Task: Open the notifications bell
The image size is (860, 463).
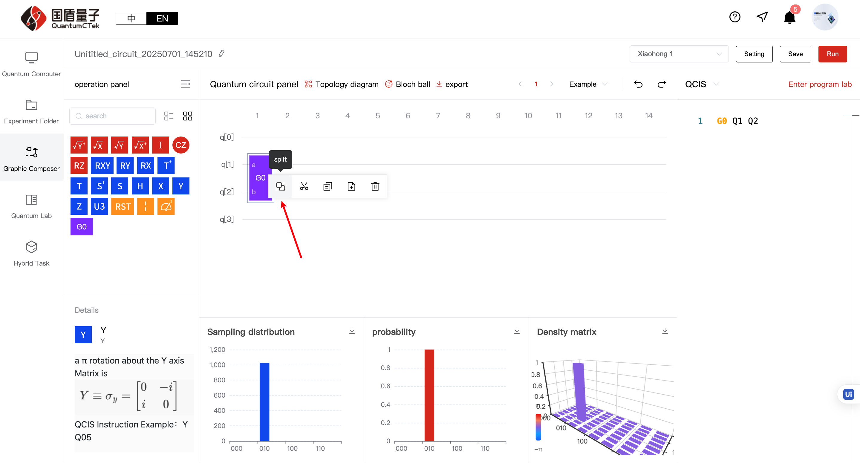Action: tap(789, 17)
